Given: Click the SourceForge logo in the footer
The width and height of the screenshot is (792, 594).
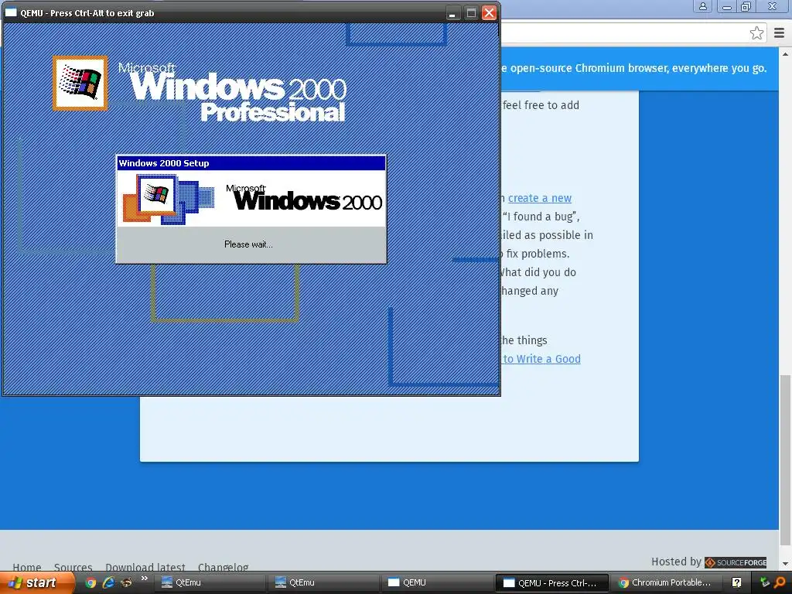Looking at the screenshot, I should coord(736,562).
